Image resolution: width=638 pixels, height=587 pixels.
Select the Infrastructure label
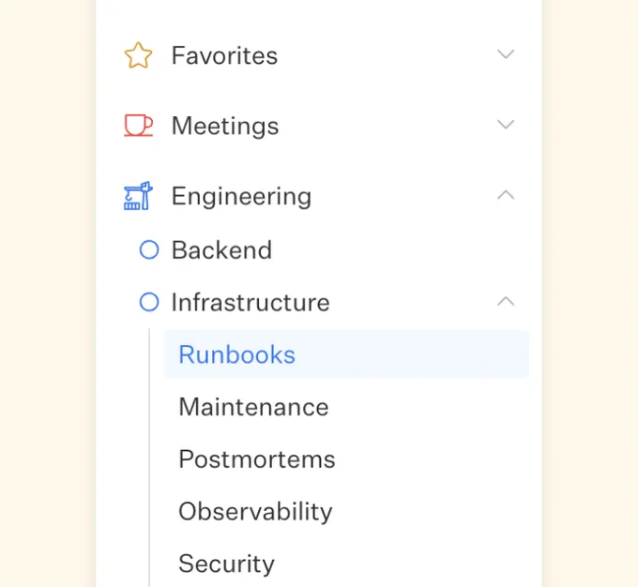(x=251, y=302)
